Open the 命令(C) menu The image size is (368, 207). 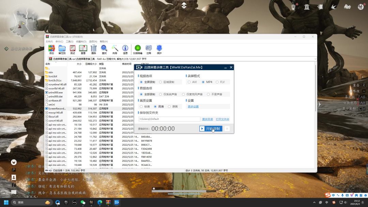(x=59, y=42)
